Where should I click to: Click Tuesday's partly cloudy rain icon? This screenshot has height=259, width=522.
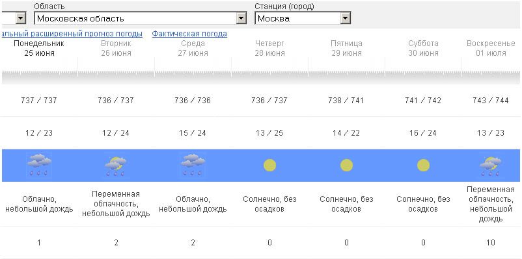pos(116,166)
